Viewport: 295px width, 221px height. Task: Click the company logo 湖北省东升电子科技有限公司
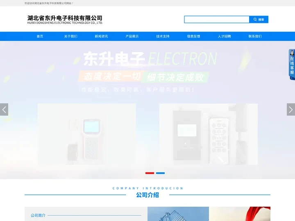[x=65, y=20]
